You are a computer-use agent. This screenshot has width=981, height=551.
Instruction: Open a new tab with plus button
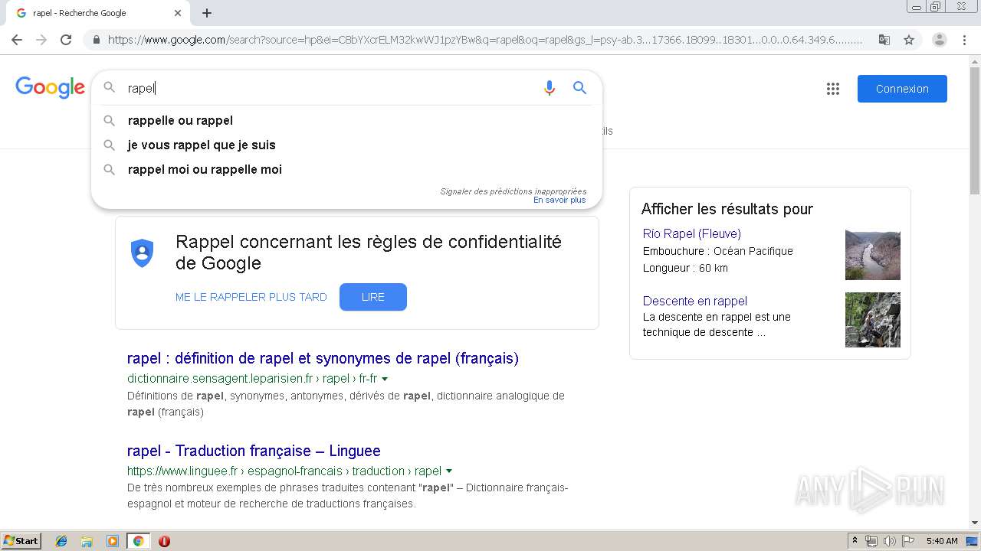(x=207, y=13)
